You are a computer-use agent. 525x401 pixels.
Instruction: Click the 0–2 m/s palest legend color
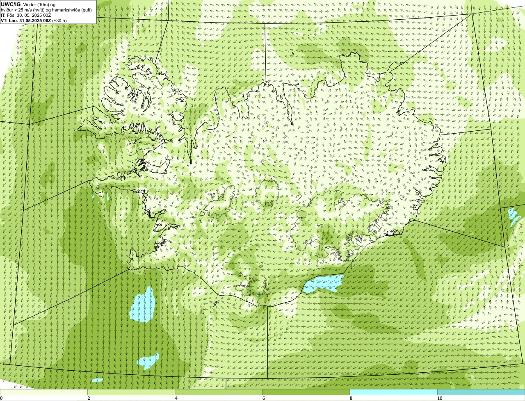[x=43, y=392]
